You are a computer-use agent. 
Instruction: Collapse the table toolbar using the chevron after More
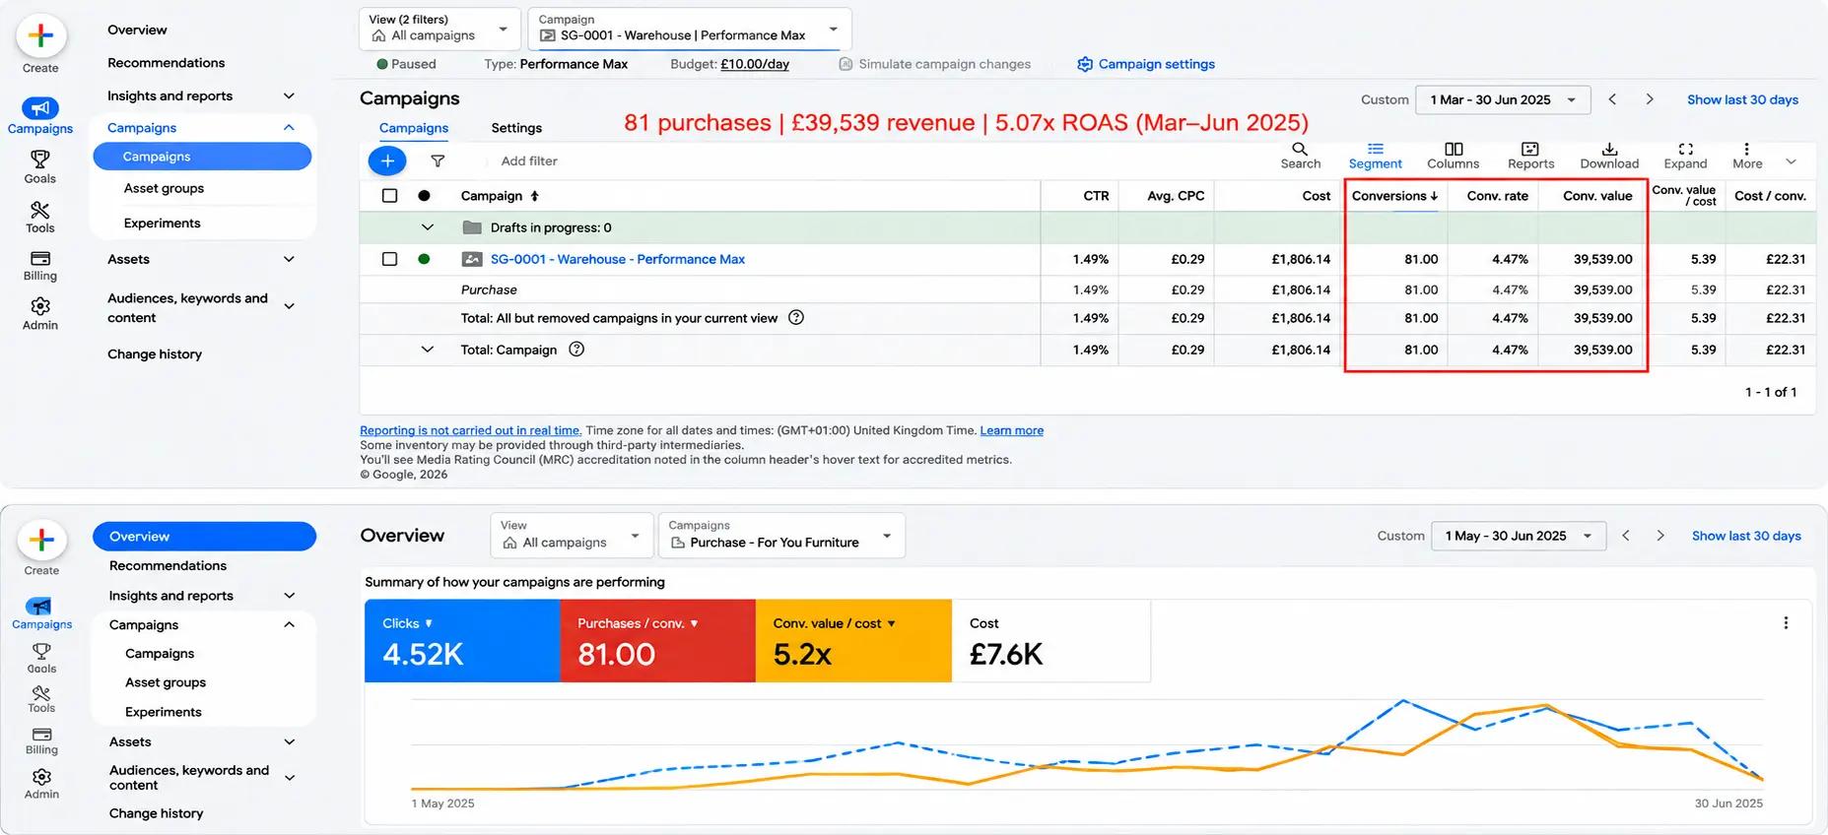(1792, 161)
